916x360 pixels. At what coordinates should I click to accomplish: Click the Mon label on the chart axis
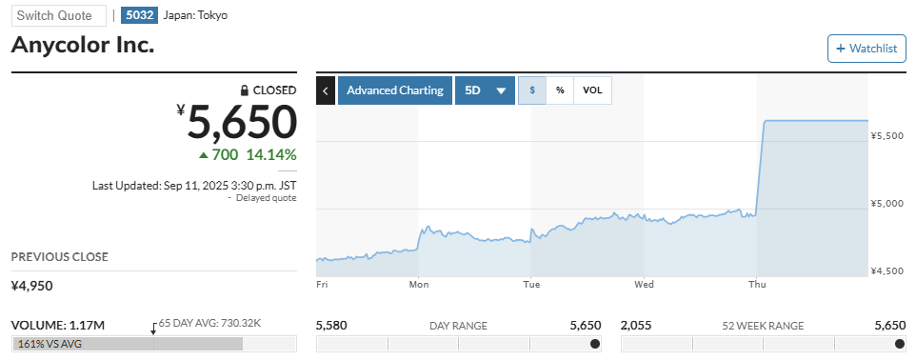pos(419,285)
